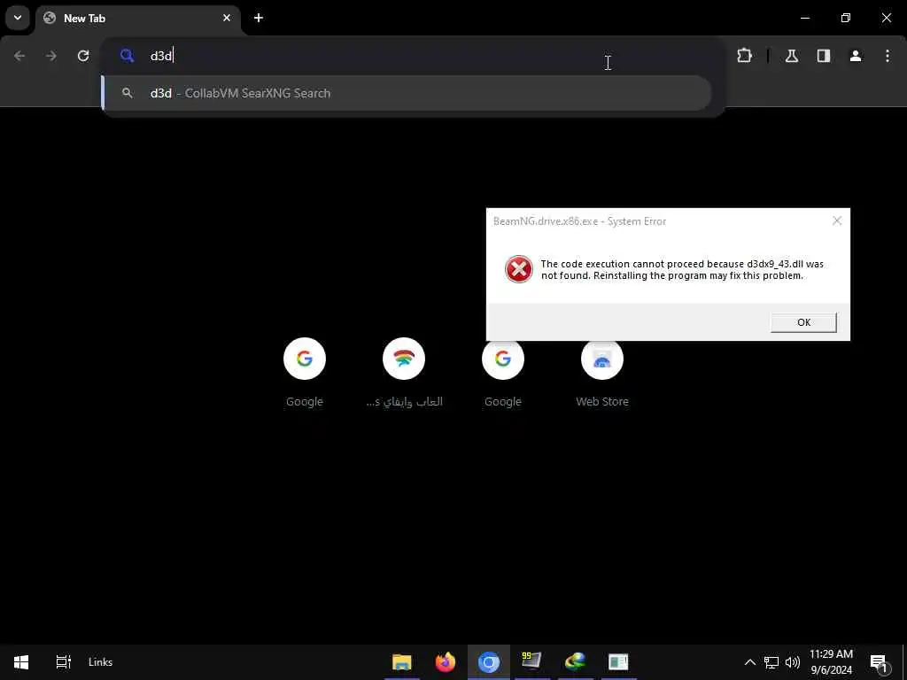
Task: Open the network status tray icon
Action: pyautogui.click(x=771, y=662)
